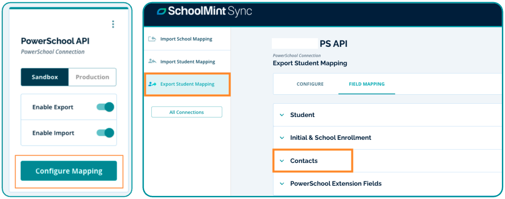Select the FIELD MAPPING tab
505x199 pixels.
tap(366, 84)
